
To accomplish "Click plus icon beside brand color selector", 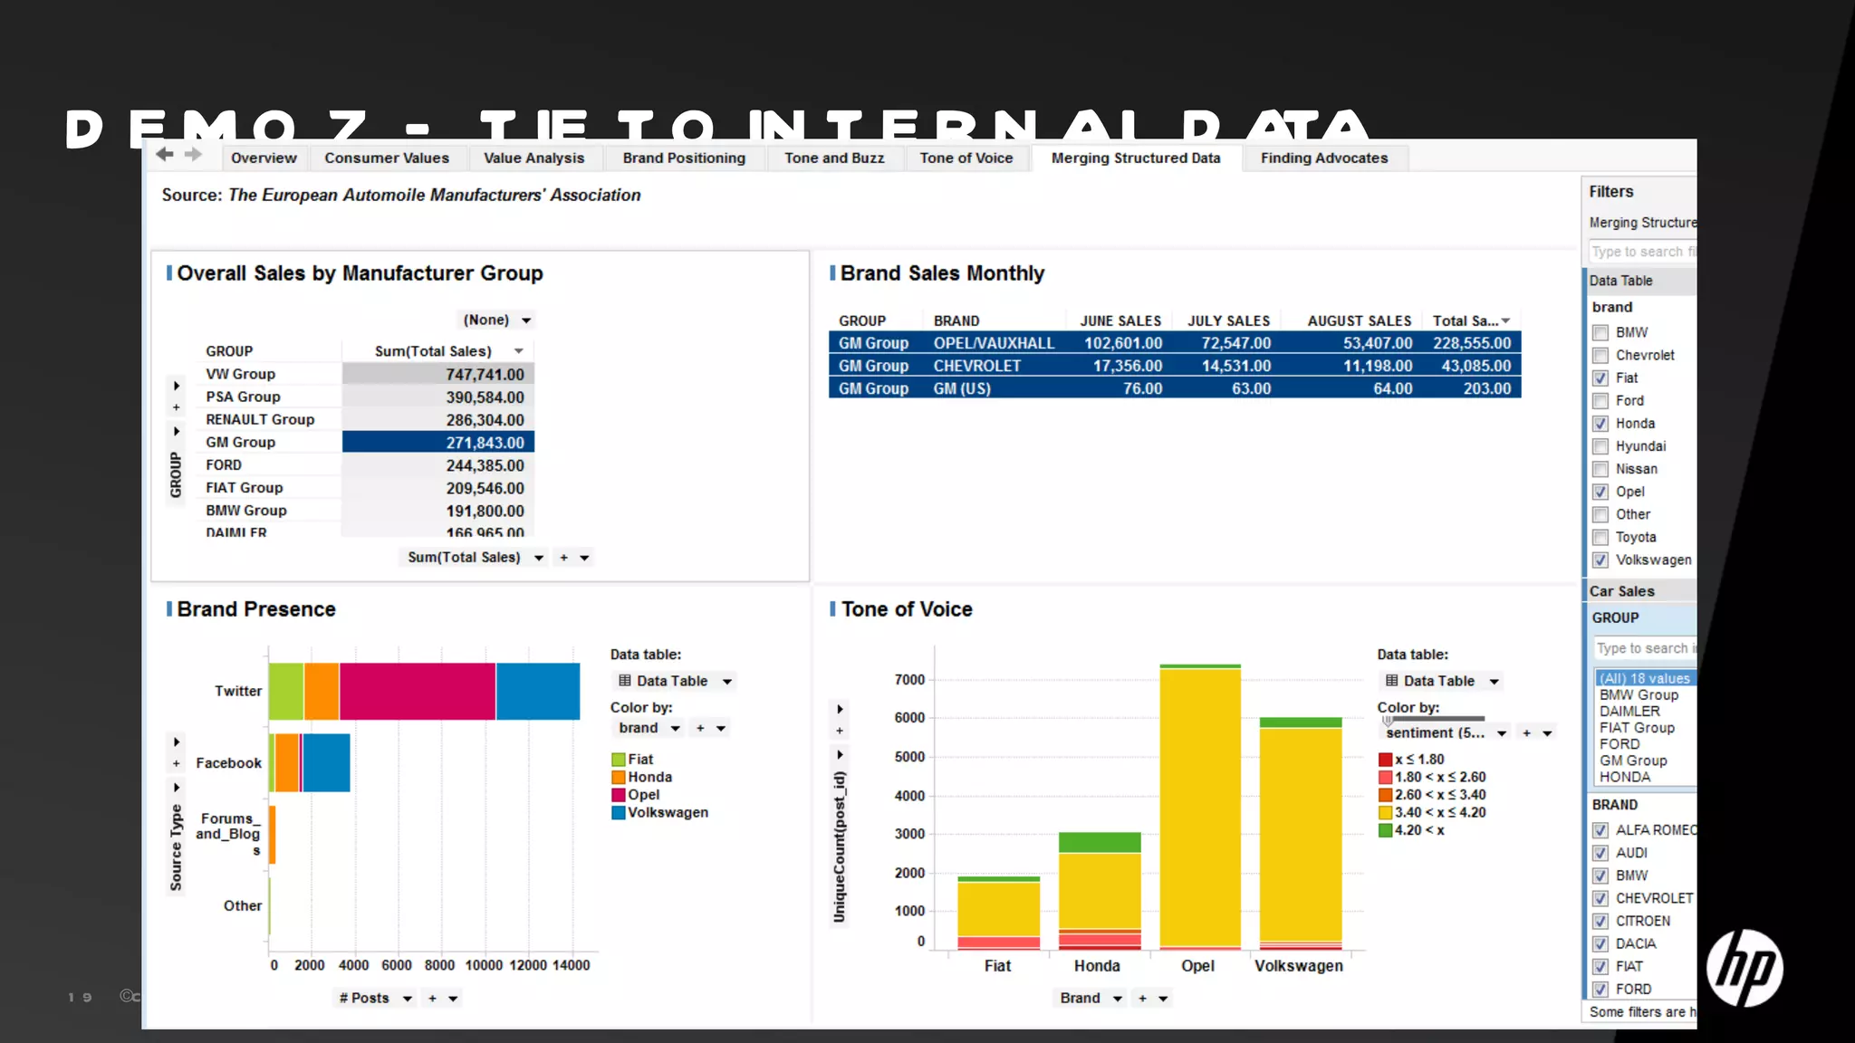I will 699,728.
